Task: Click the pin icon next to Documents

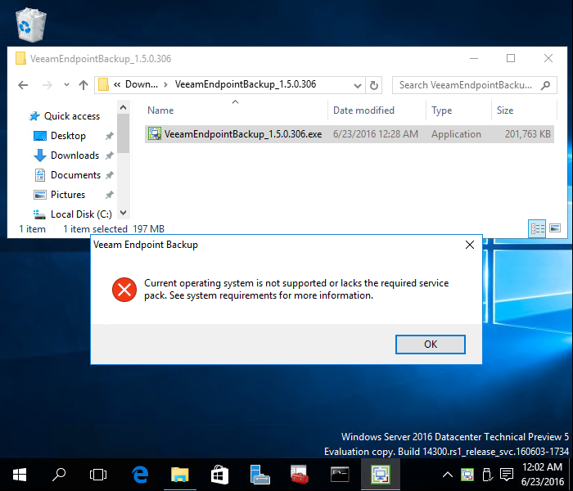Action: point(109,175)
